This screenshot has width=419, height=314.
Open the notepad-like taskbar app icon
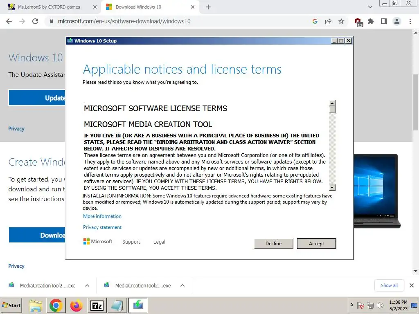[117, 305]
